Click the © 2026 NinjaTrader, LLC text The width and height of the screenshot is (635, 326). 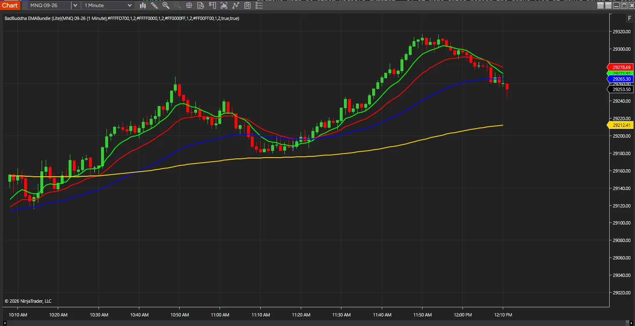pos(28,301)
